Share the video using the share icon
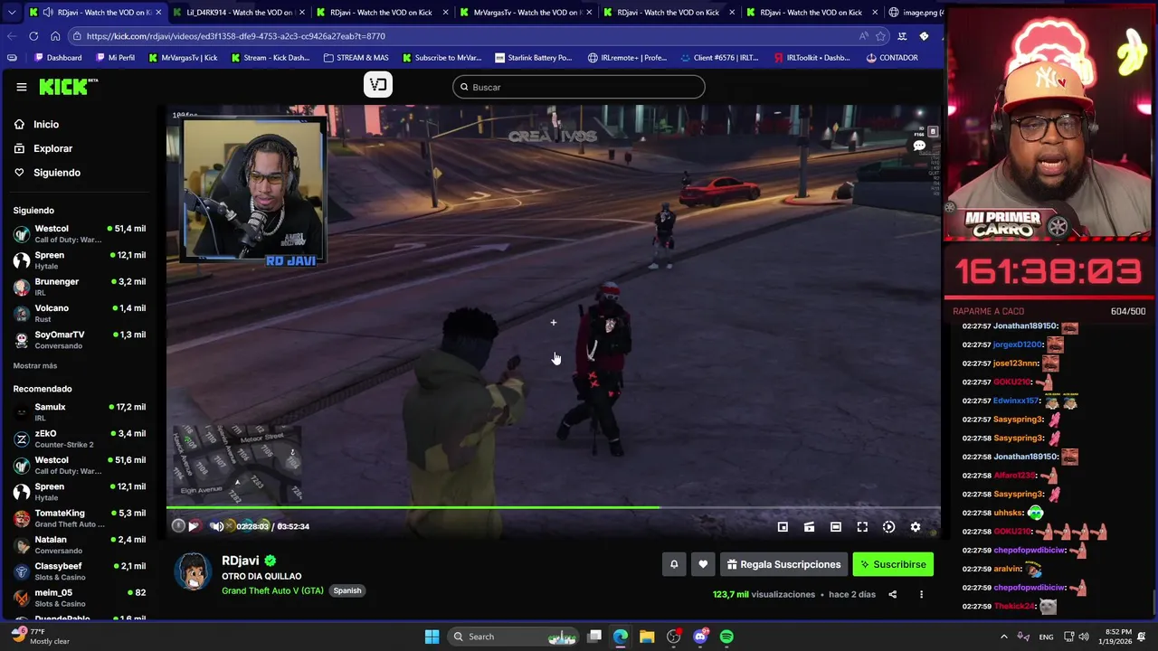The image size is (1158, 651). [x=892, y=594]
